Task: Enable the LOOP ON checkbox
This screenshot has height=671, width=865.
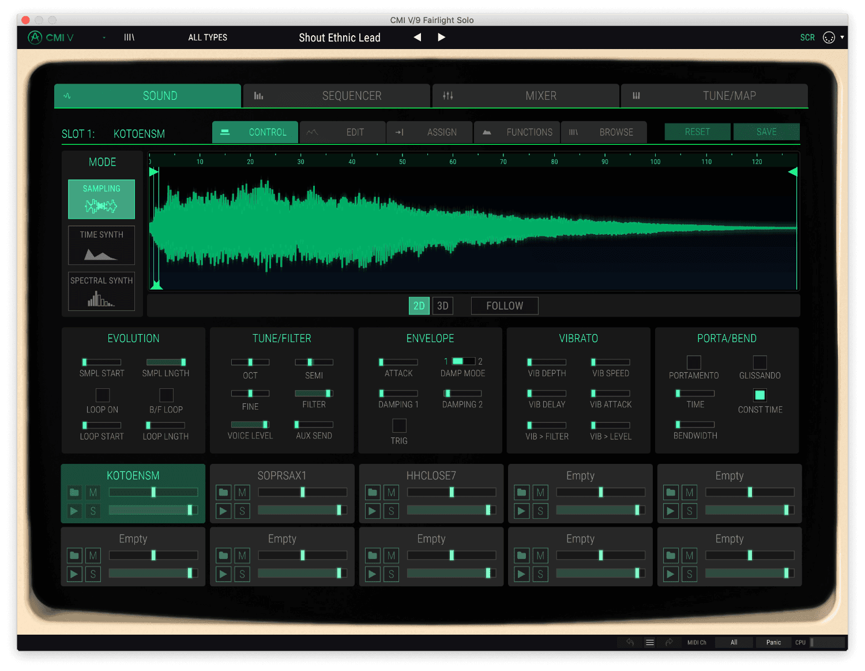Action: [x=103, y=395]
